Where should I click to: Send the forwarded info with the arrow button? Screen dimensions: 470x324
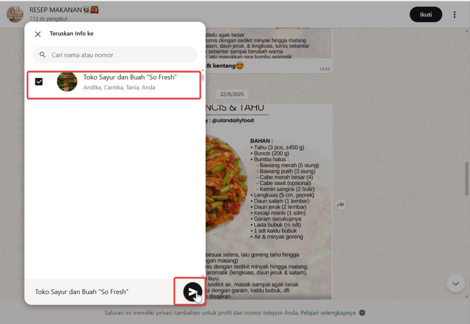point(192,291)
